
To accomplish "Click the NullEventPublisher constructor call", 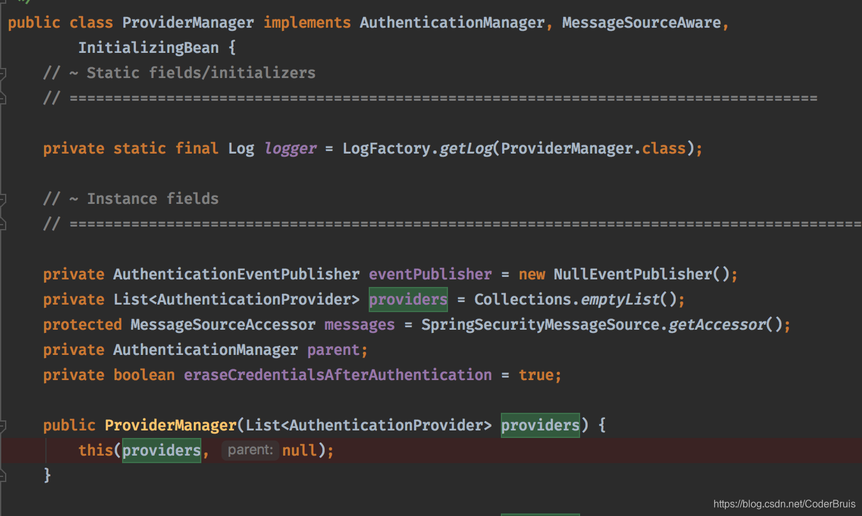I will pyautogui.click(x=632, y=274).
